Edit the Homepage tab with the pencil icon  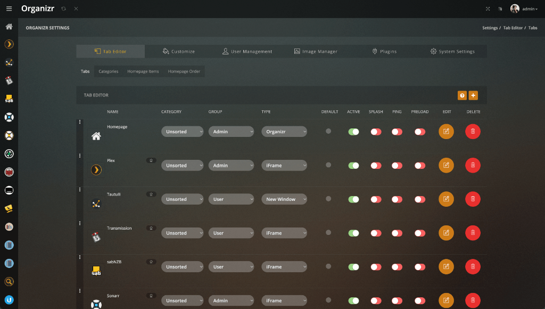tap(446, 131)
